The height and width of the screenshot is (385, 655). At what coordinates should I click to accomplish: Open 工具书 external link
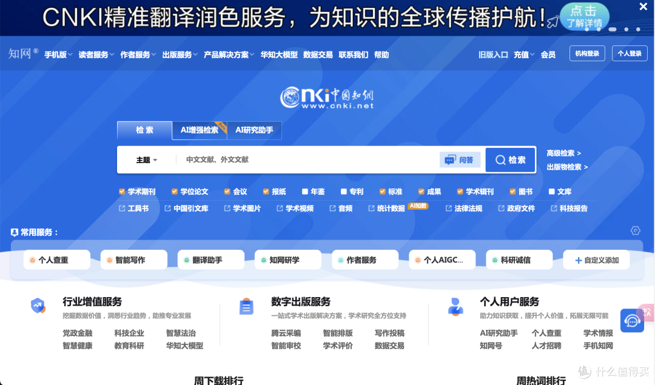(133, 209)
